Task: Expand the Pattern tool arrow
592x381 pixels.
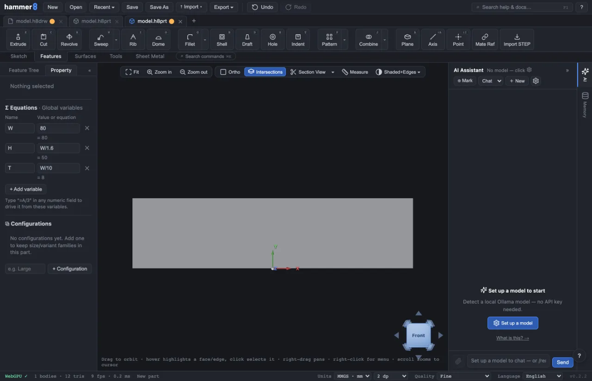Action: [345, 40]
